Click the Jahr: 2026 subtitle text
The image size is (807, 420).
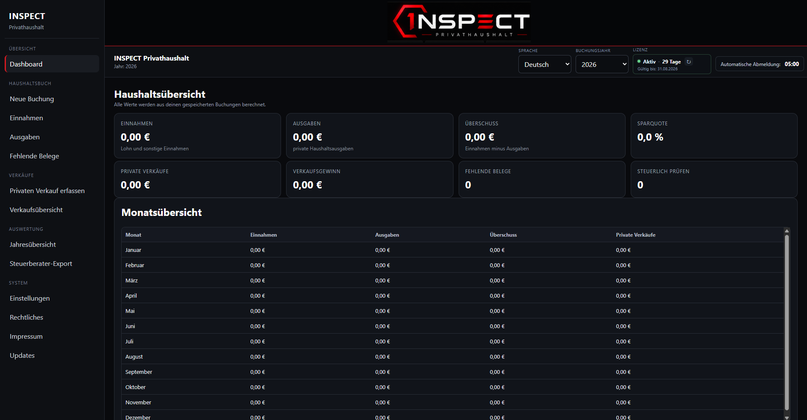click(125, 66)
